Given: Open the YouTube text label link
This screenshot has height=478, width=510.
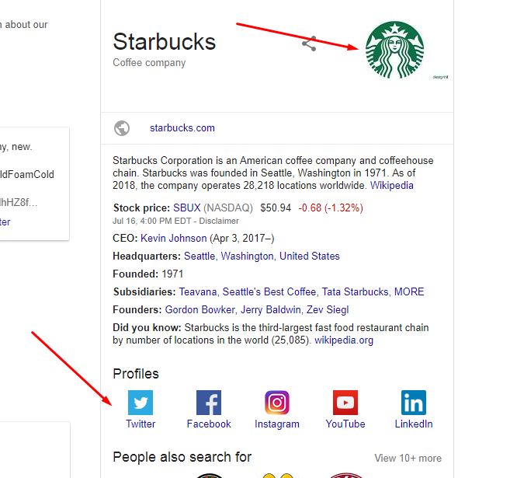Looking at the screenshot, I should tap(345, 424).
